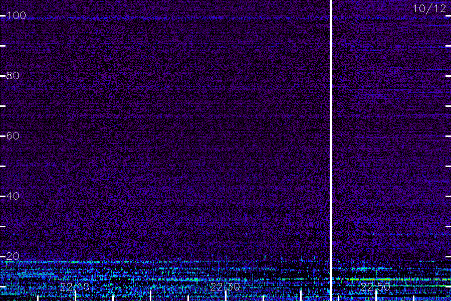The height and width of the screenshot is (301, 451).
Task: Click the 10/12 date label
Action: pyautogui.click(x=429, y=9)
